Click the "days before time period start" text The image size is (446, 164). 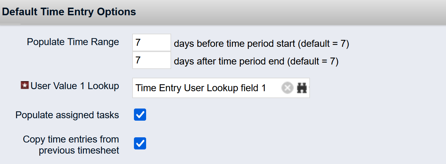point(235,44)
